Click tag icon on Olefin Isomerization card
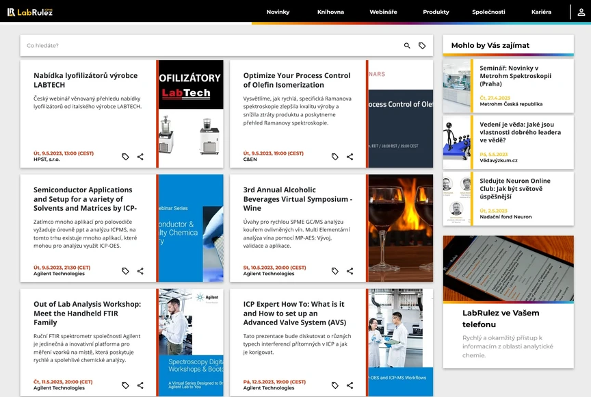The image size is (591, 397). click(334, 157)
